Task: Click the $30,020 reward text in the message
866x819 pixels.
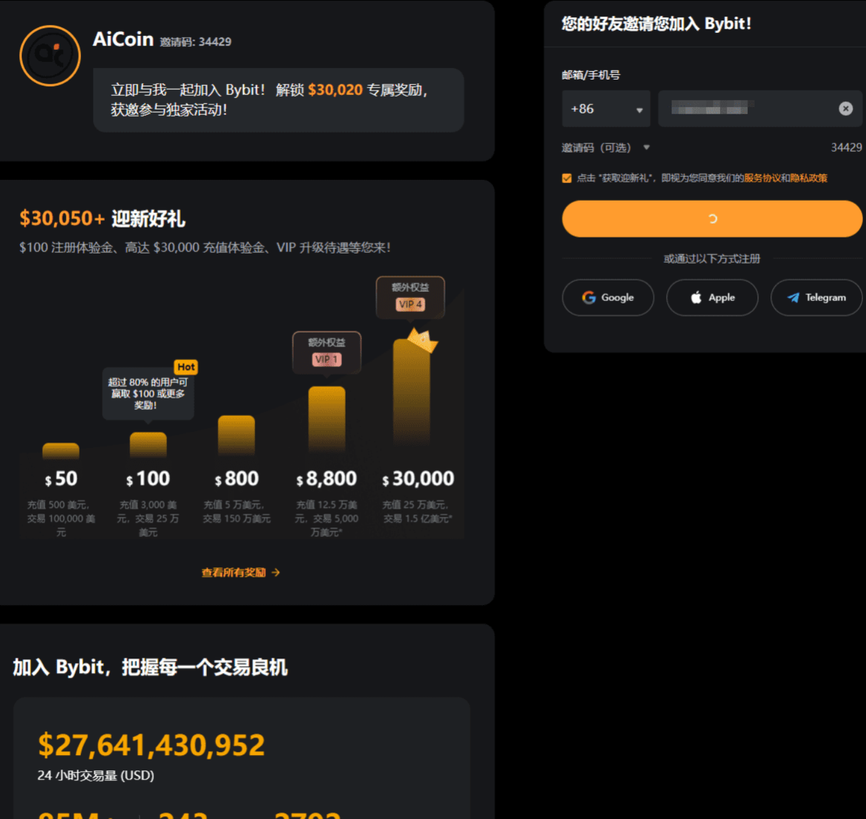Action: [335, 90]
